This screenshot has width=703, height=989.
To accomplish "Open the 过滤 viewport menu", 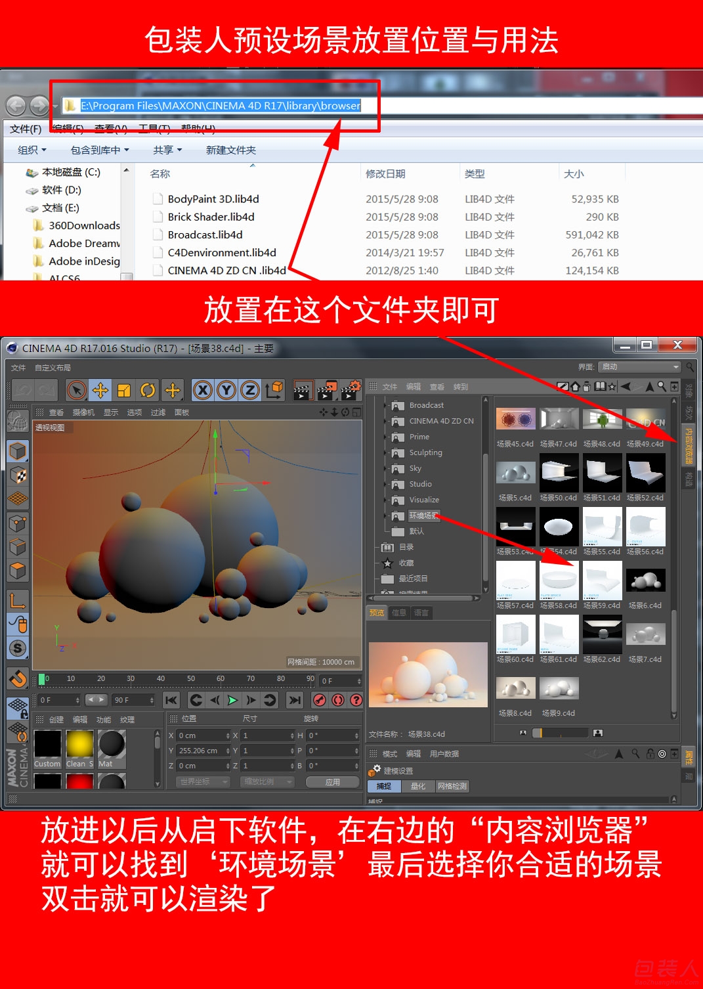I will click(158, 412).
